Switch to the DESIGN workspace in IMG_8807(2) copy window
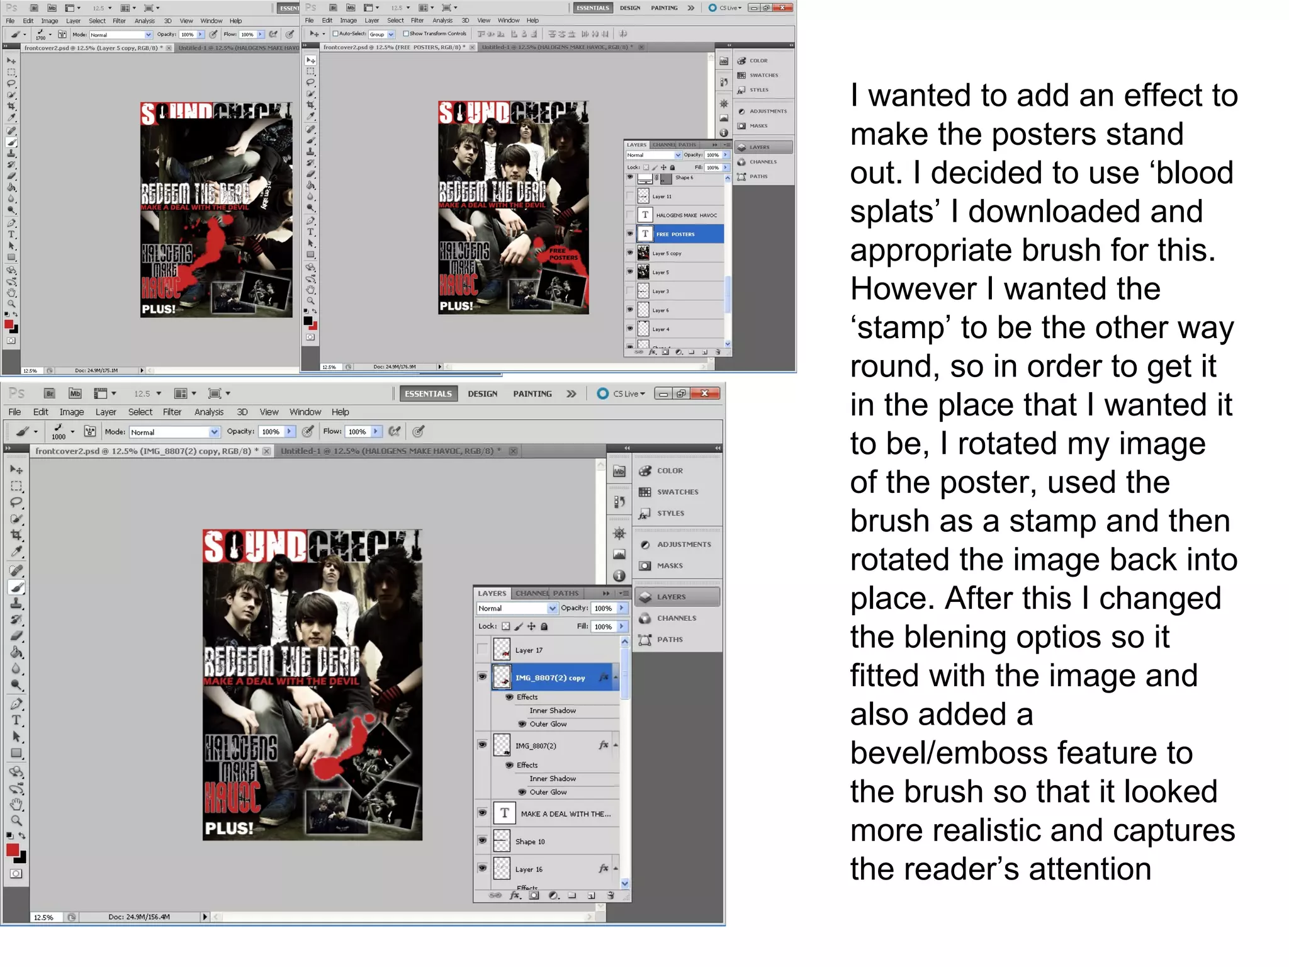The image size is (1289, 967). coord(483,393)
